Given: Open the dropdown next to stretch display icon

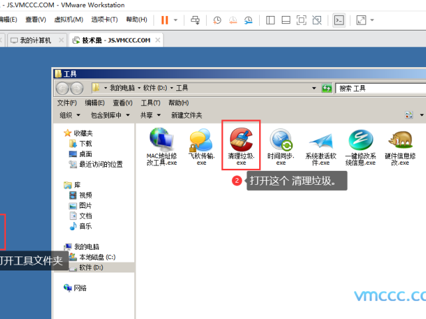Looking at the screenshot, I should coord(372,20).
